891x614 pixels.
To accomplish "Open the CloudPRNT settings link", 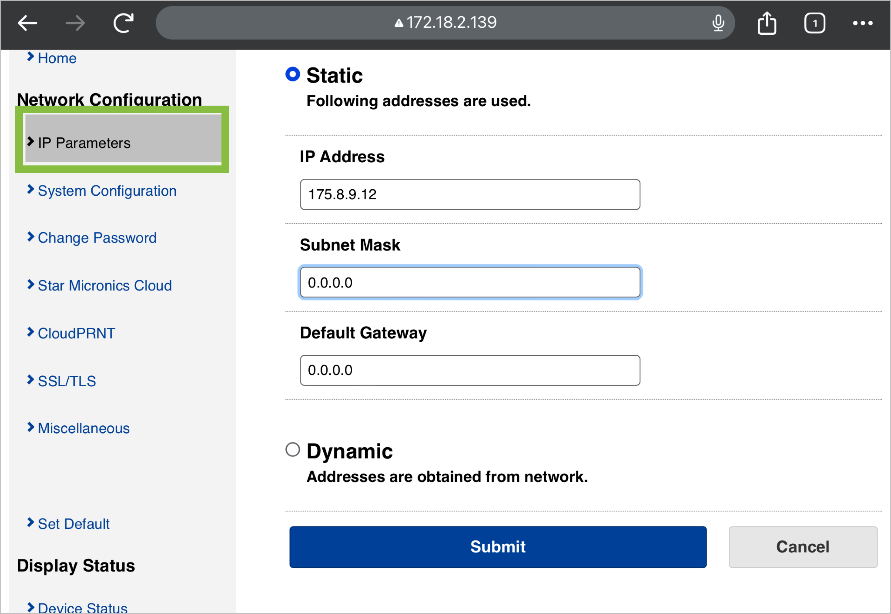I will click(x=76, y=333).
